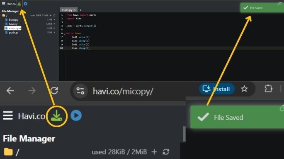Go back with the browser back arrow
284x159 pixels.
[10, 90]
